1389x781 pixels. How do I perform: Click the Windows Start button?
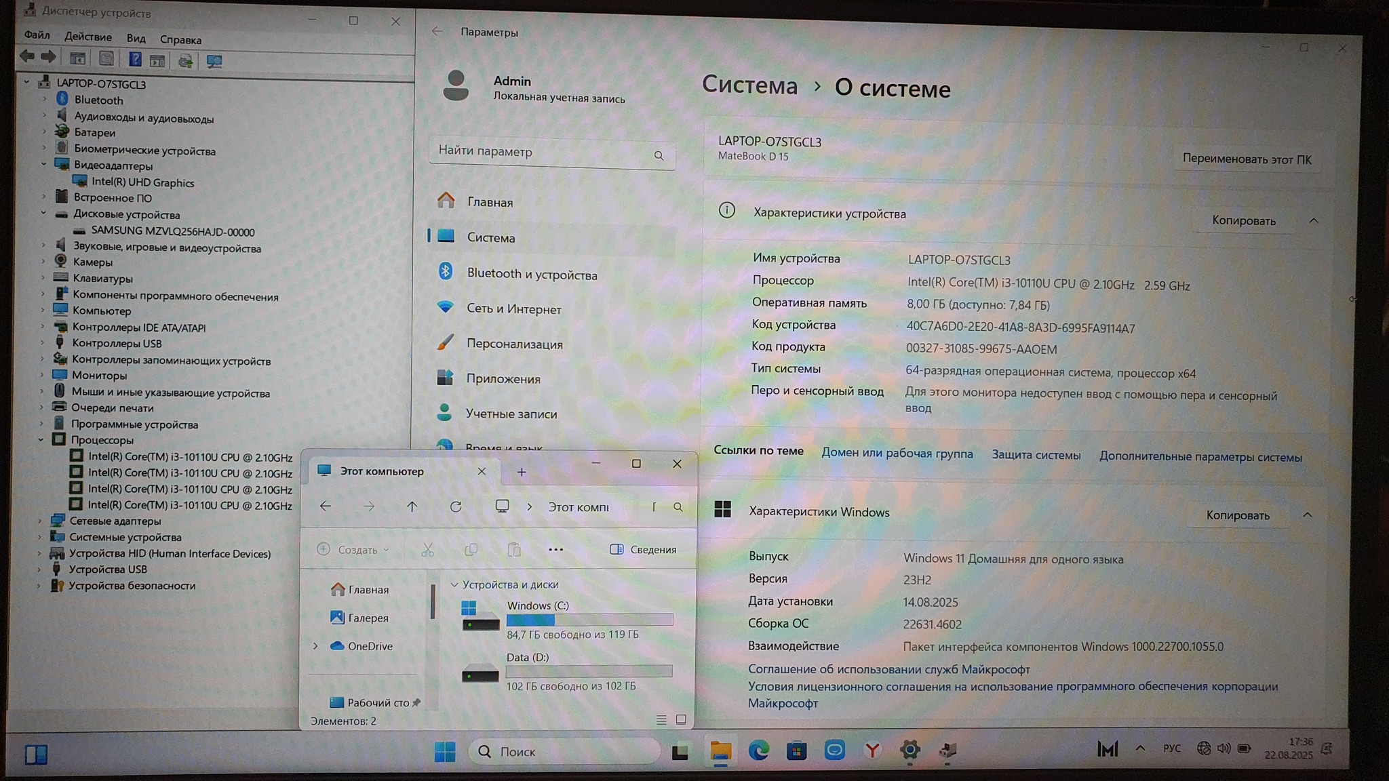coord(445,751)
